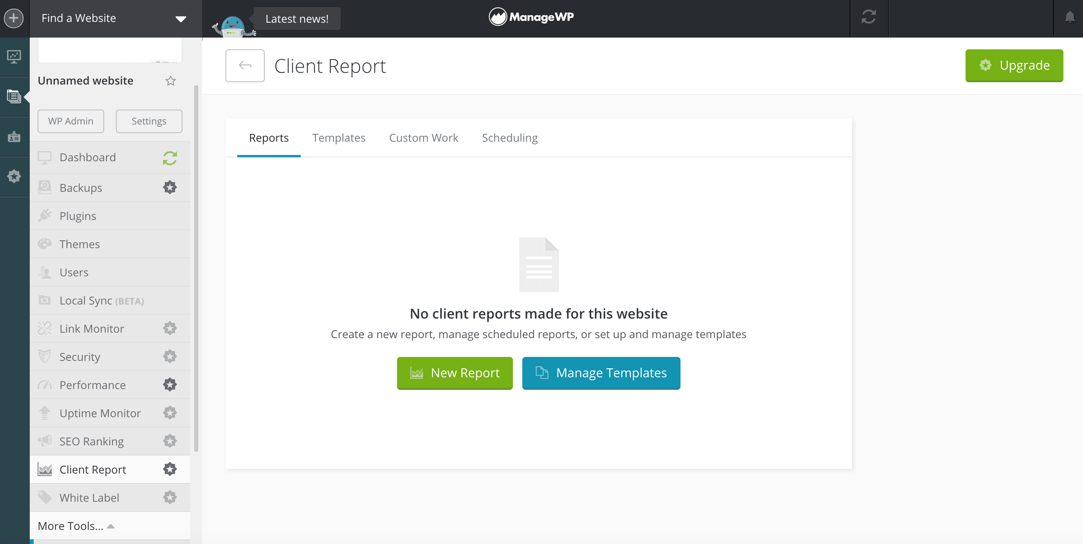Click the green Upgrade button
This screenshot has width=1083, height=544.
coord(1014,65)
